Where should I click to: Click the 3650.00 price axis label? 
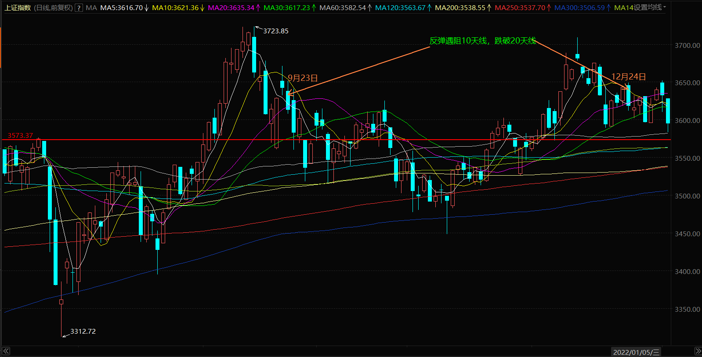(x=688, y=83)
